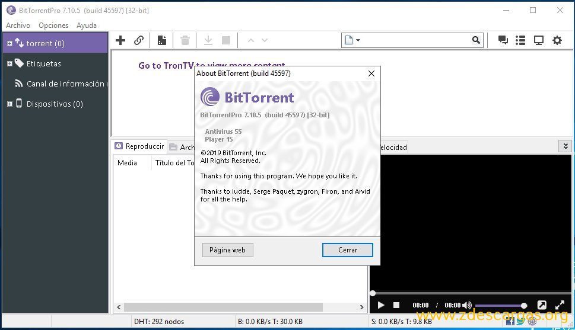Click the Cerrar button
575x330 pixels.
(x=348, y=250)
